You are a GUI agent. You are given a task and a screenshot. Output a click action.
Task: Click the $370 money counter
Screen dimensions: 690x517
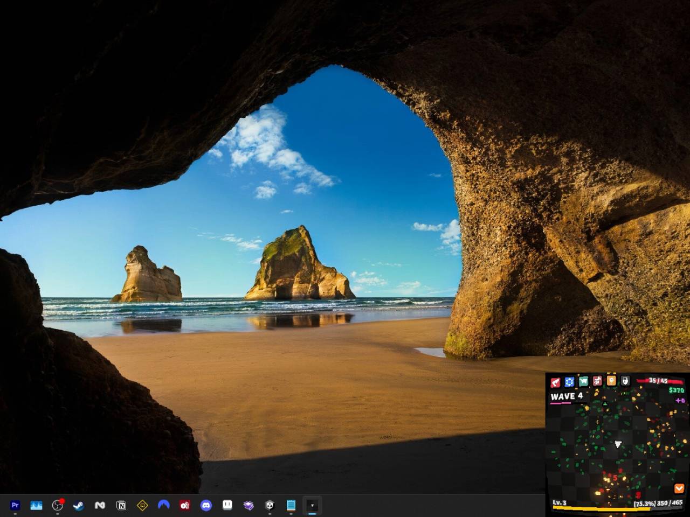pos(676,390)
